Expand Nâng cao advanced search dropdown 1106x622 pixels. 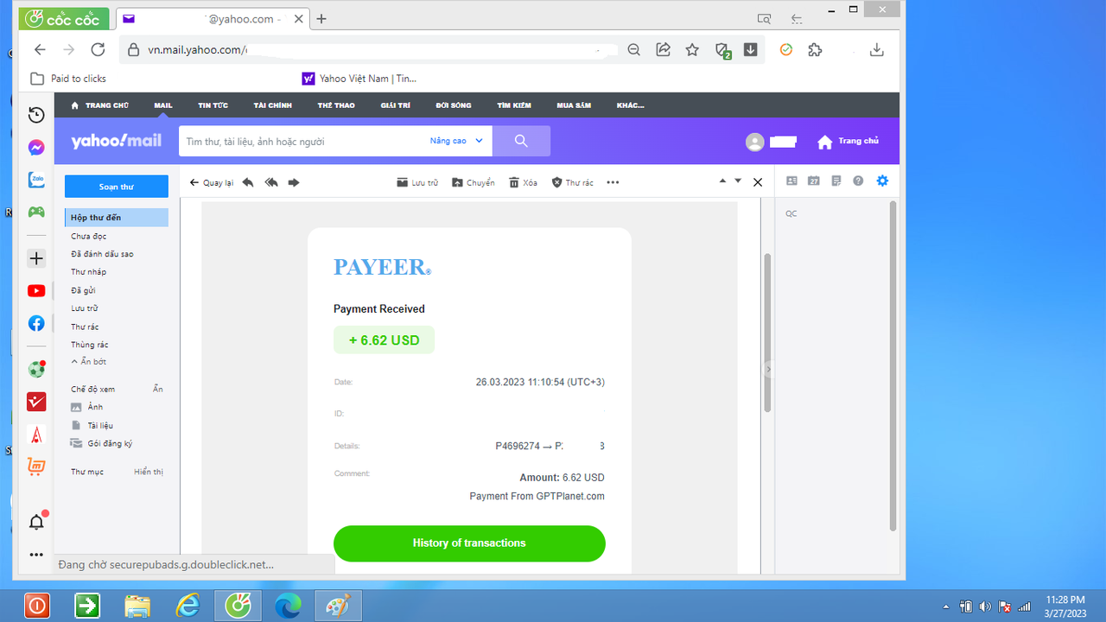point(456,141)
